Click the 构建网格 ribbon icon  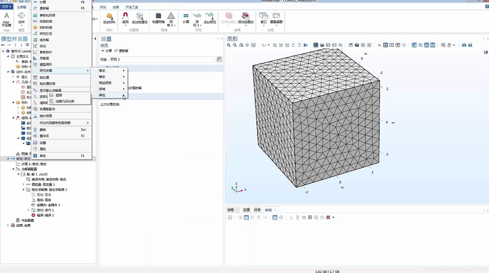tap(158, 18)
